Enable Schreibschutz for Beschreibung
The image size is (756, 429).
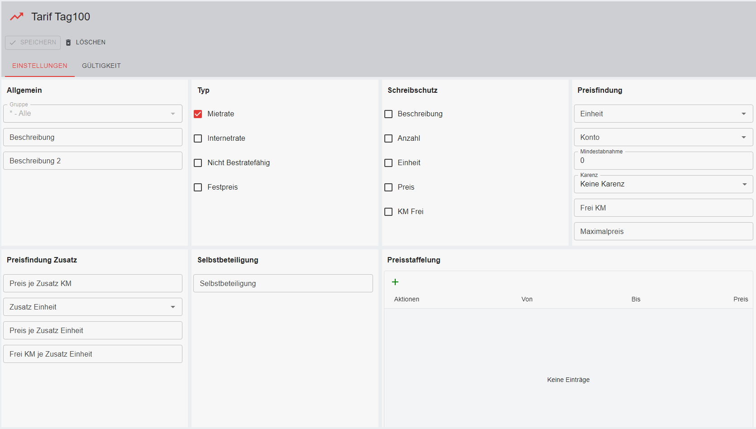[x=388, y=114]
